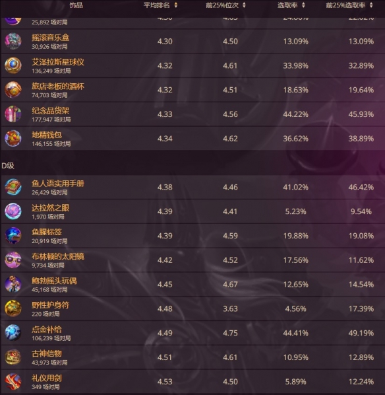The height and width of the screenshot is (395, 385).
Task: Click the 鱼人语实用手册 book icon
Action: coord(13,187)
